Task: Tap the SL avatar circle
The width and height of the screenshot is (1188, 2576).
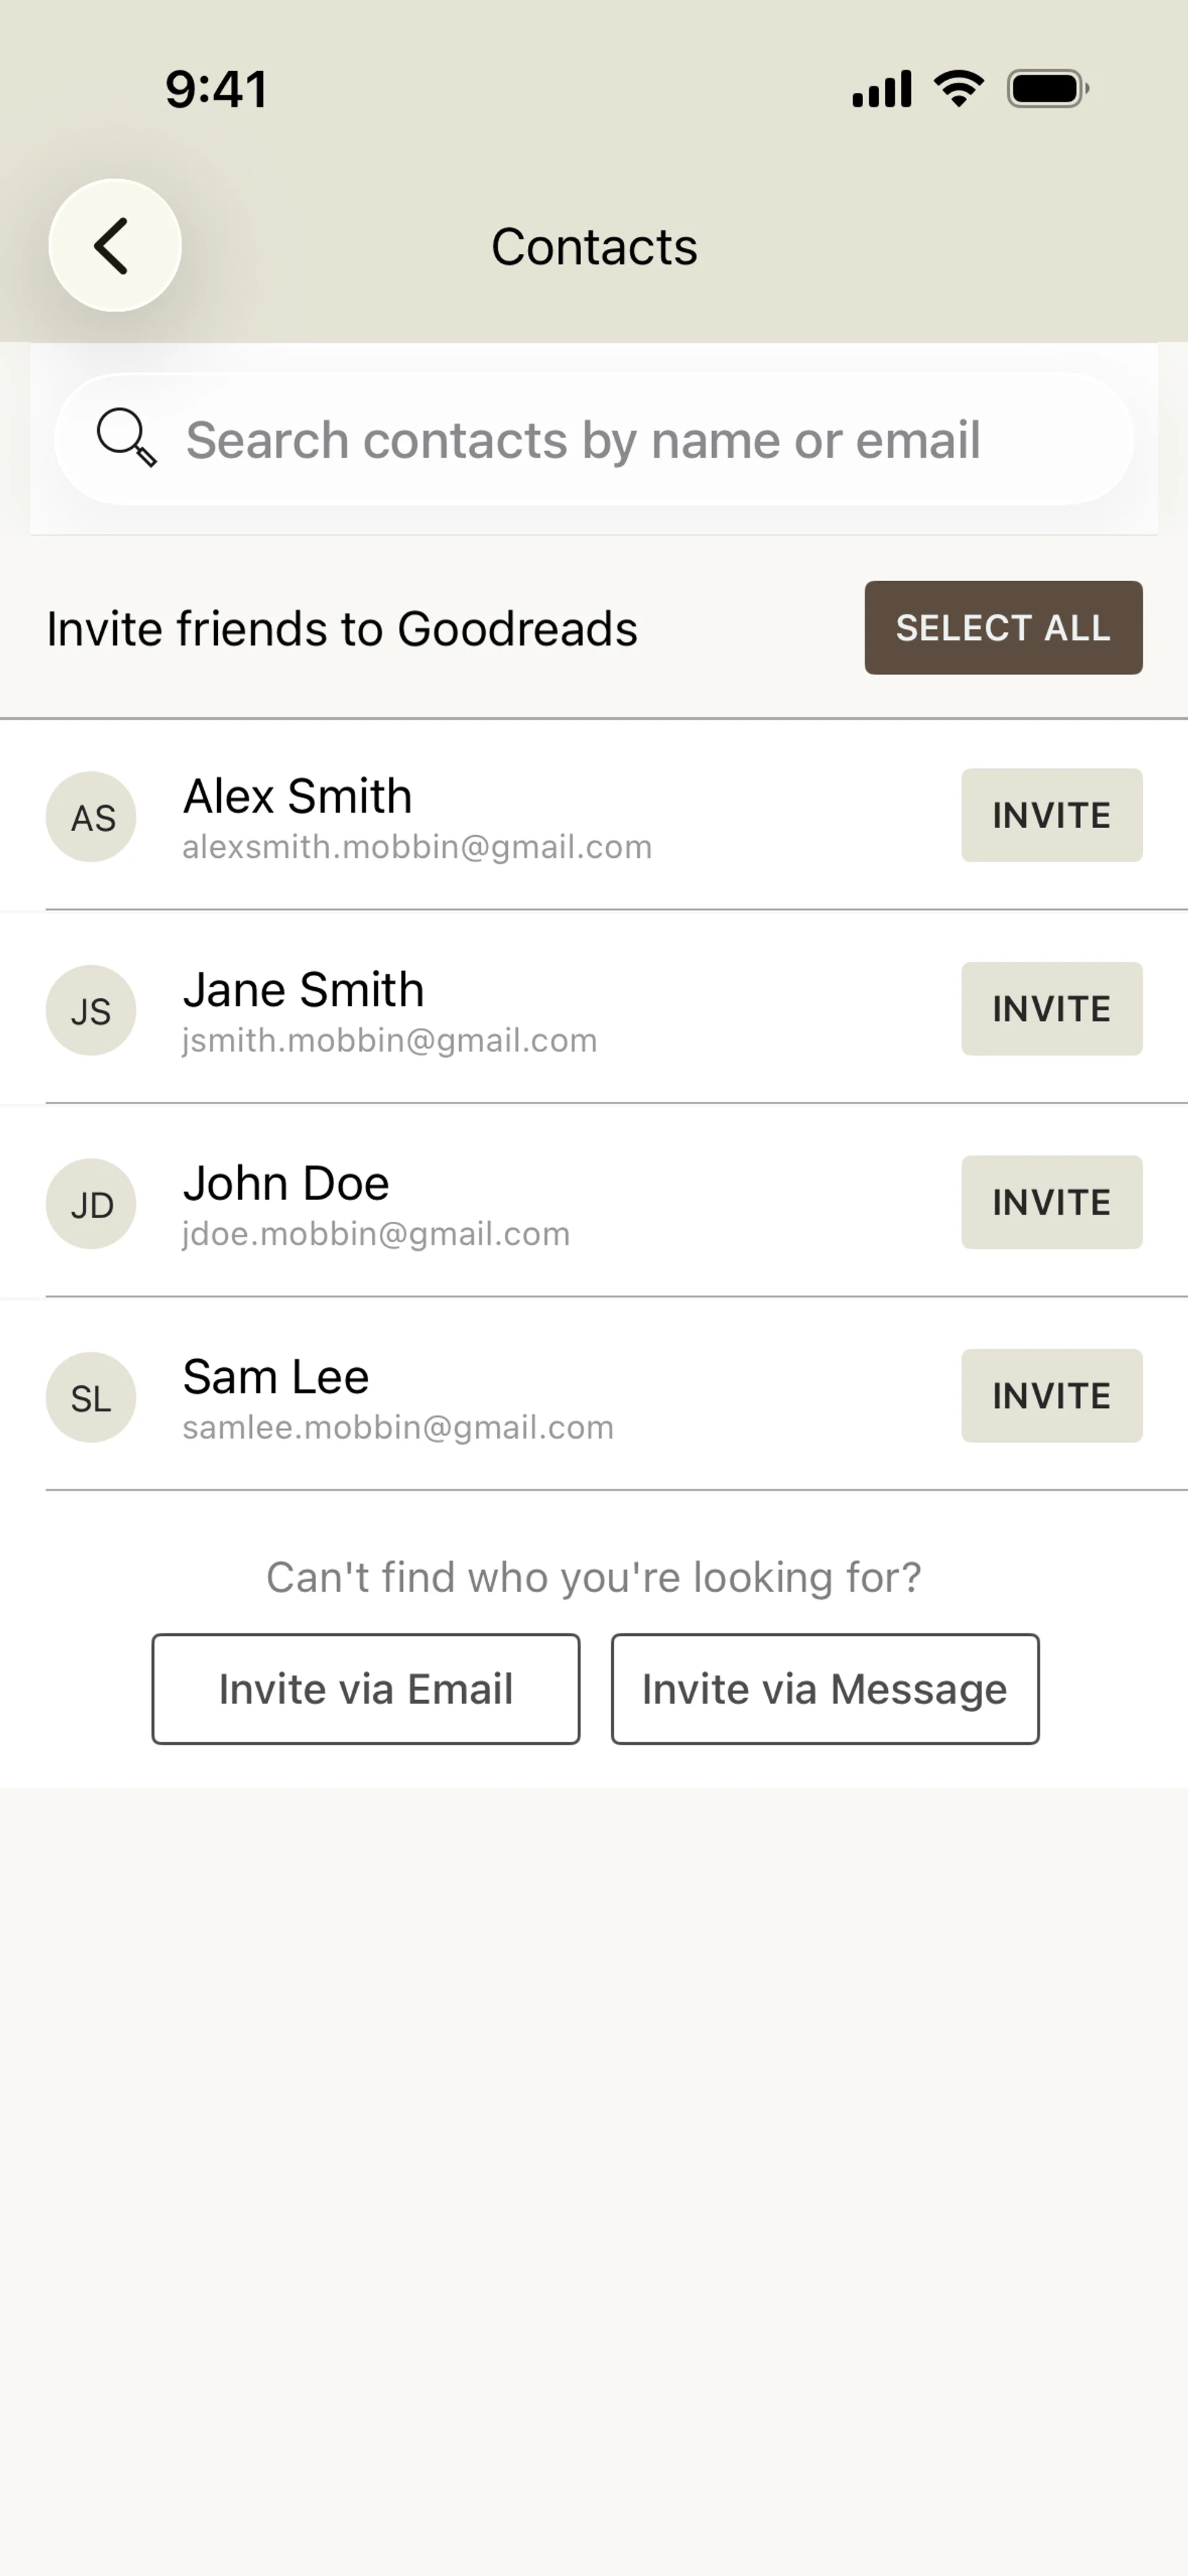Action: click(91, 1397)
